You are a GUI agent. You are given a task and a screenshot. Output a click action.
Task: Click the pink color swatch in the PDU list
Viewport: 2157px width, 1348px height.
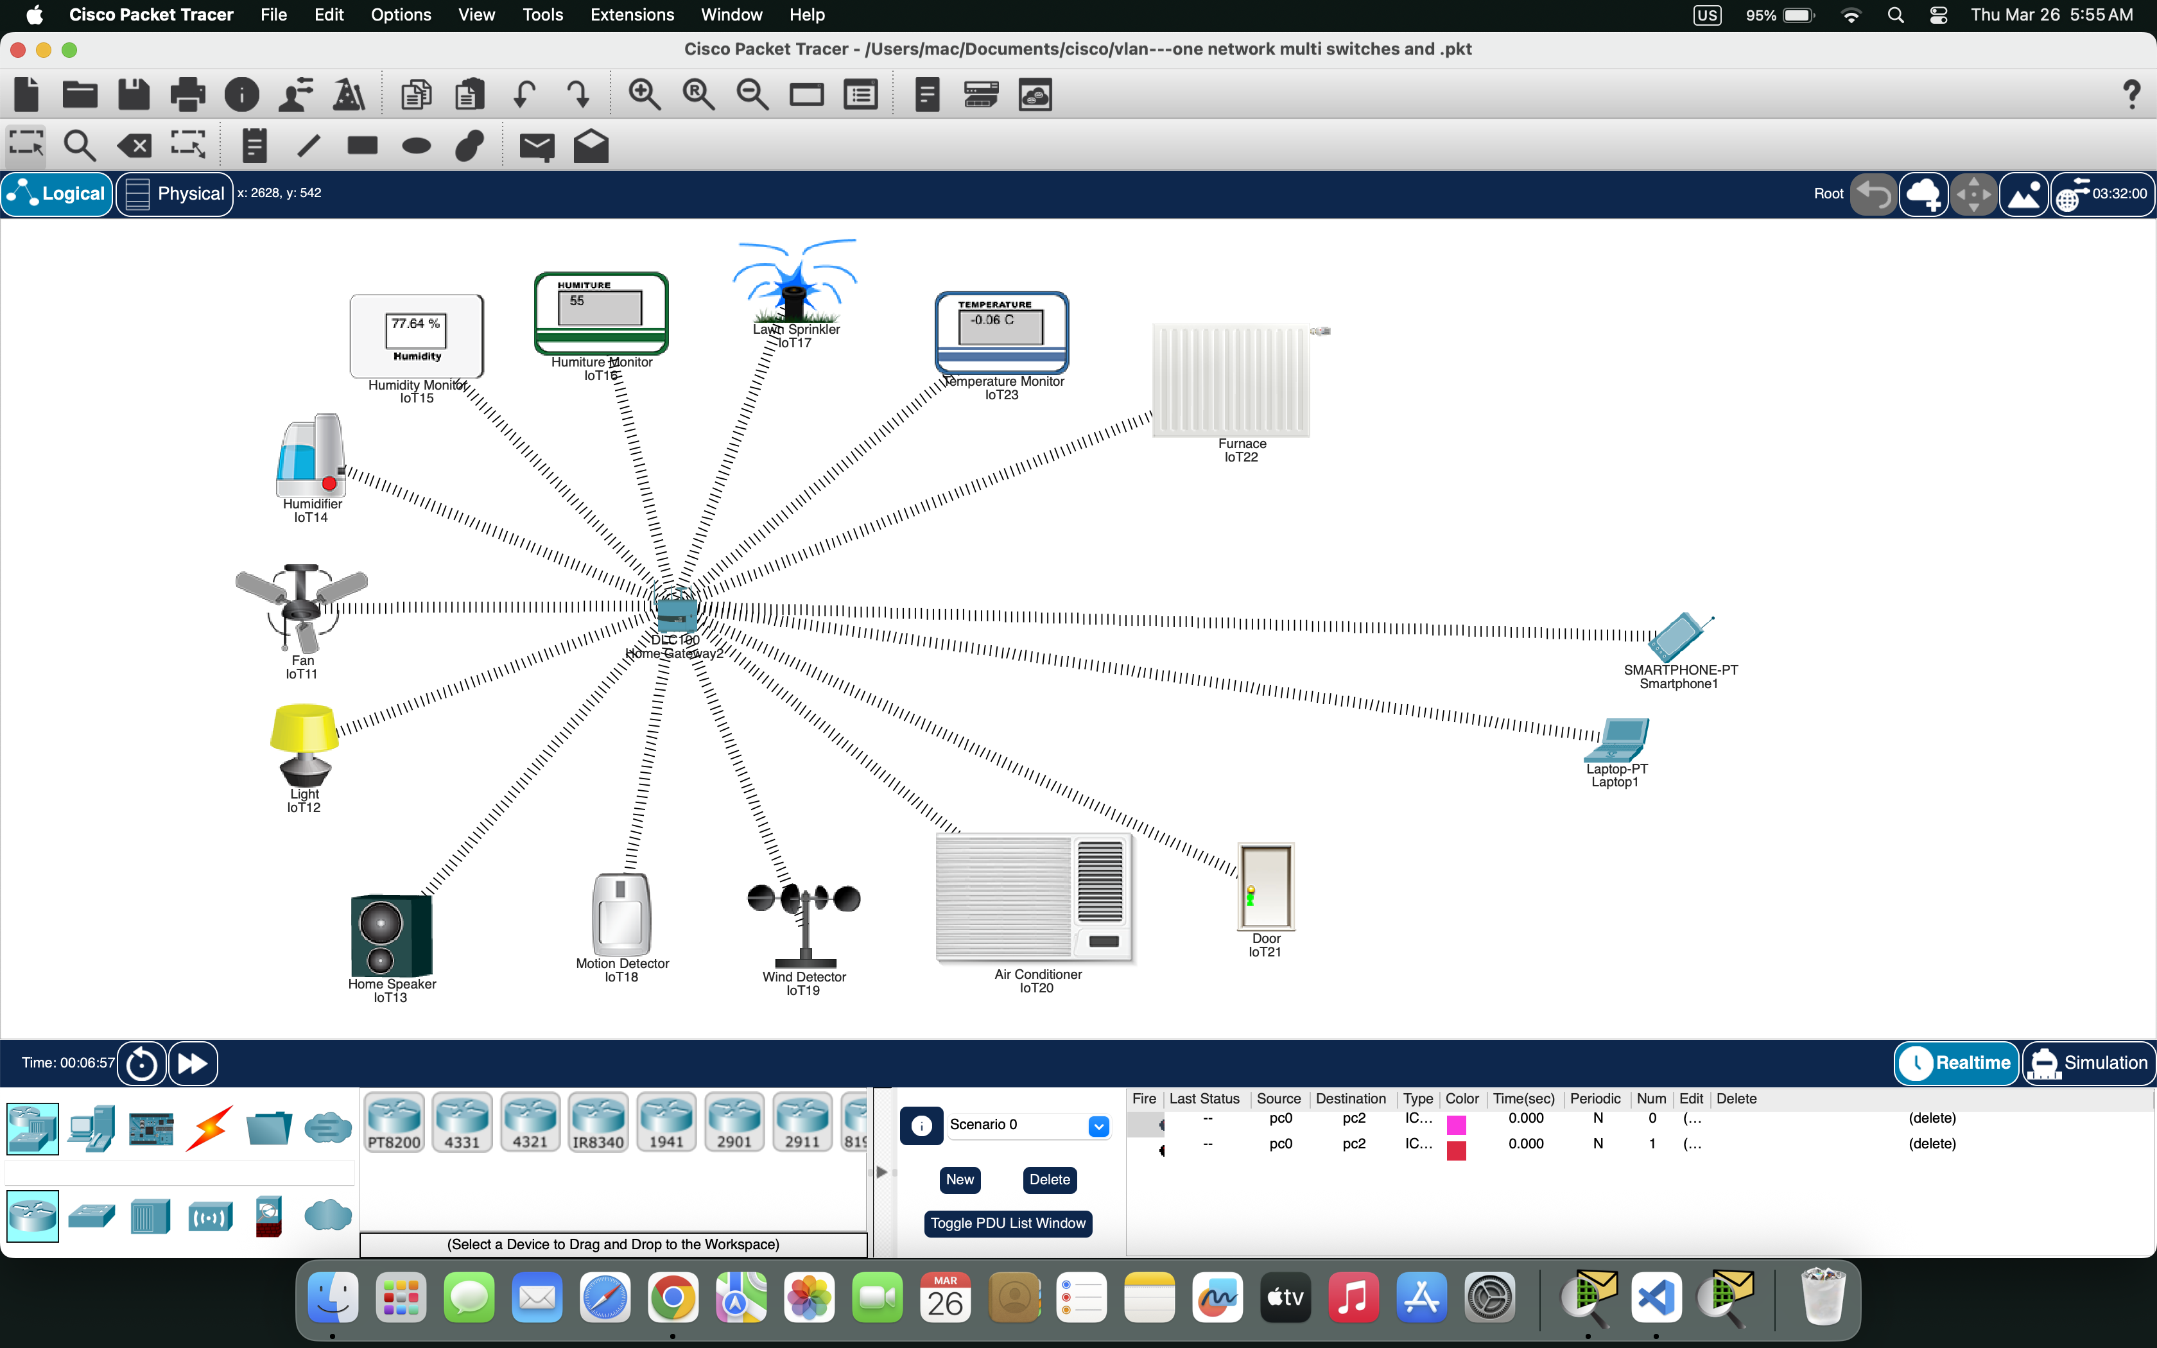point(1457,1125)
